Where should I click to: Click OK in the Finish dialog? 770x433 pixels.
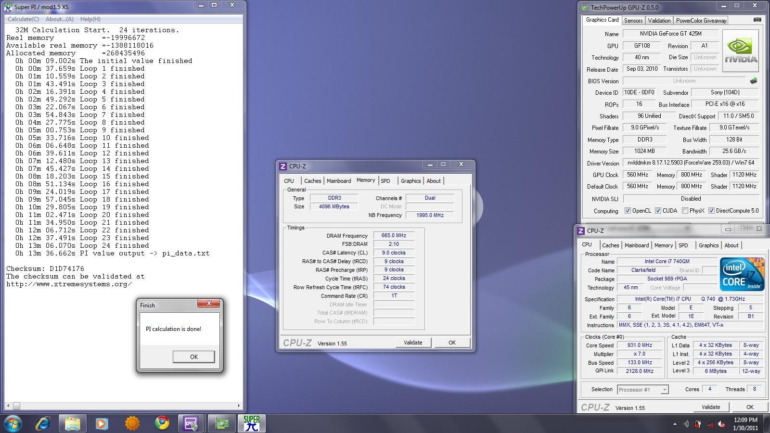pyautogui.click(x=193, y=357)
